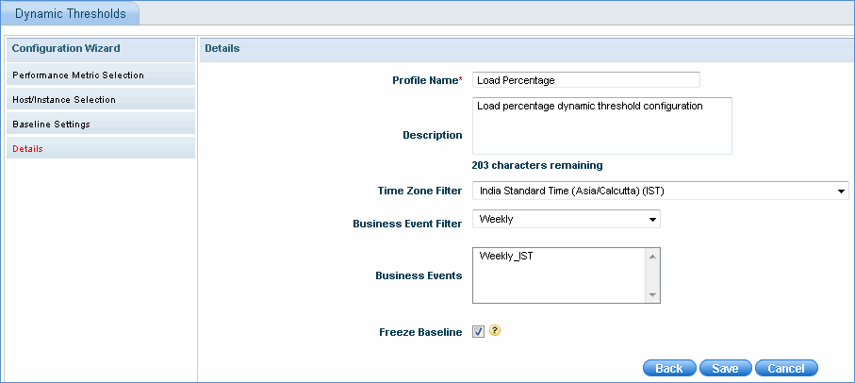The image size is (855, 383).
Task: Click the help icon beside Freeze Baseline
Action: pos(494,331)
